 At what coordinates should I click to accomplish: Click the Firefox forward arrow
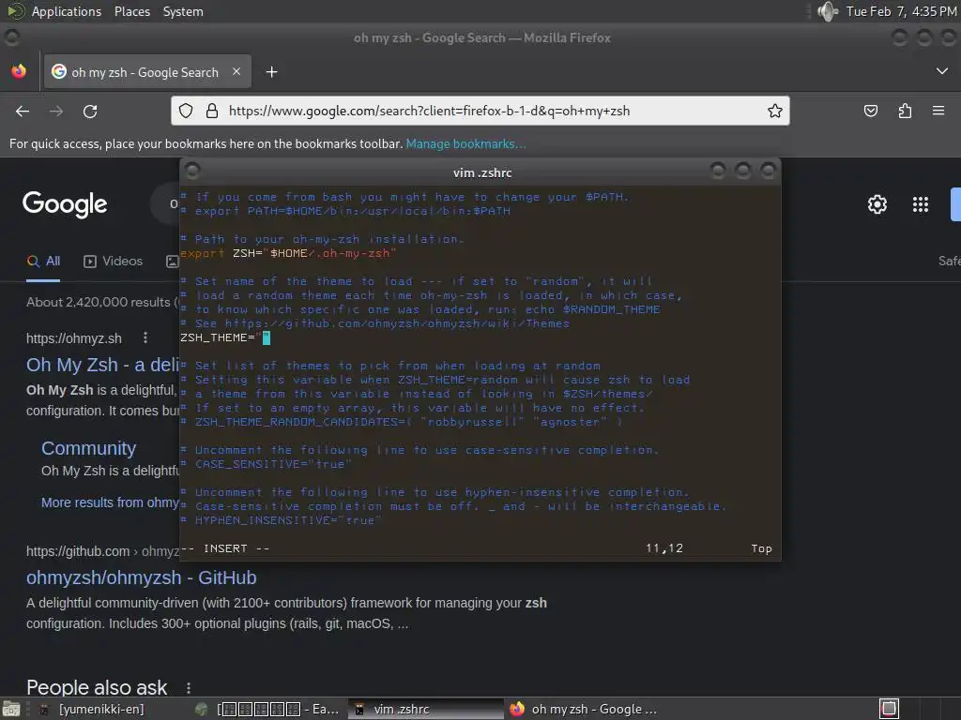pyautogui.click(x=56, y=111)
